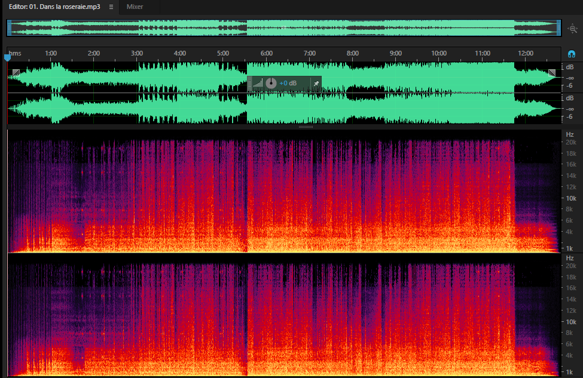The height and width of the screenshot is (378, 583).
Task: Click the 9:00 mark on the time ruler
Action: pyautogui.click(x=396, y=54)
